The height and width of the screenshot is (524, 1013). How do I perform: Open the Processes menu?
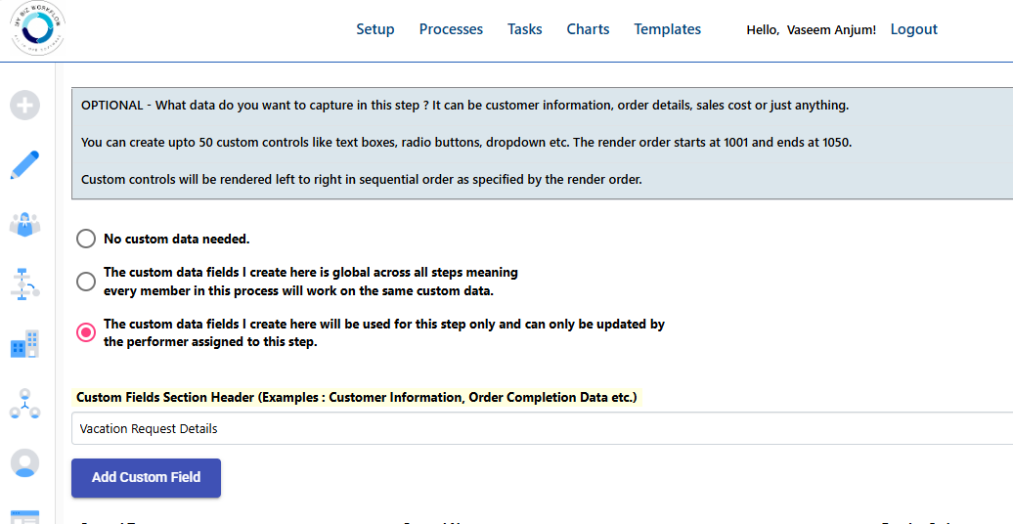click(451, 29)
